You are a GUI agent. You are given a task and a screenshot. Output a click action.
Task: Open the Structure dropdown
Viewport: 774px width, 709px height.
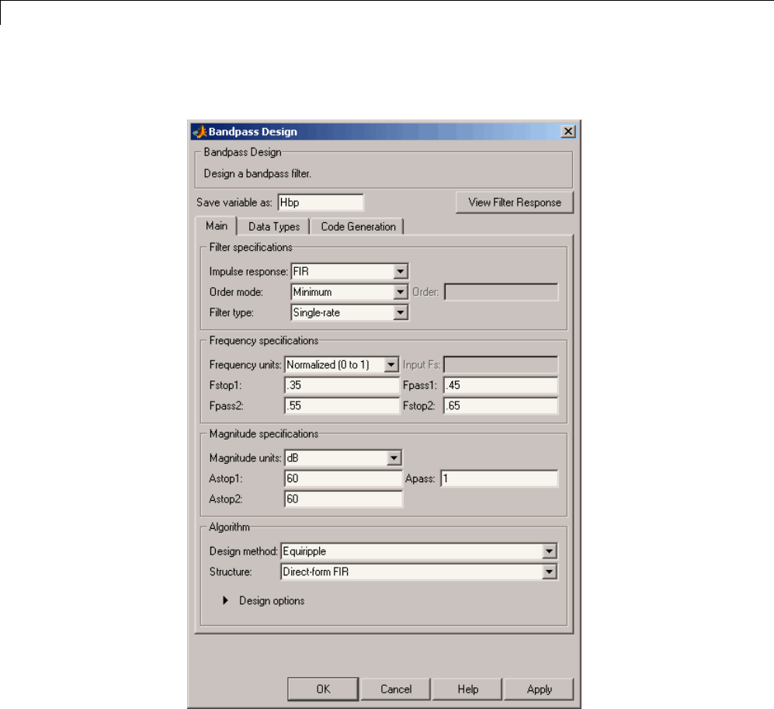click(419, 572)
